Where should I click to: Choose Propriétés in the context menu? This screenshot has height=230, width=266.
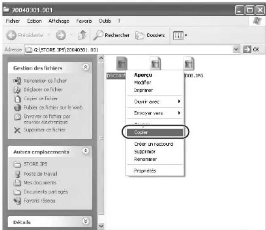coord(145,171)
